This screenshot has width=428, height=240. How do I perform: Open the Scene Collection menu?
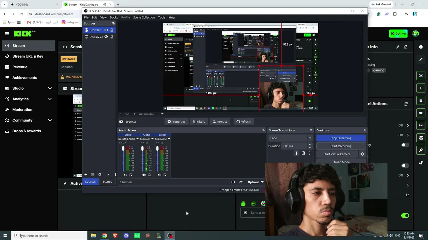pyautogui.click(x=144, y=17)
